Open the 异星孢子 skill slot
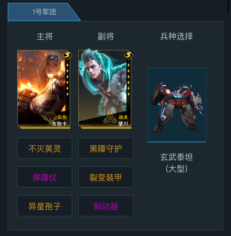The height and width of the screenshot is (236, 231). click(x=45, y=206)
